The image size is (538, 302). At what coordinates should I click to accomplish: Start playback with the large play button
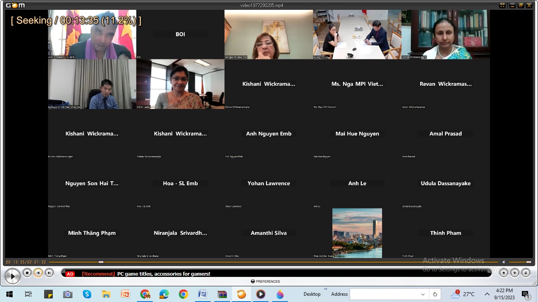coord(13,276)
